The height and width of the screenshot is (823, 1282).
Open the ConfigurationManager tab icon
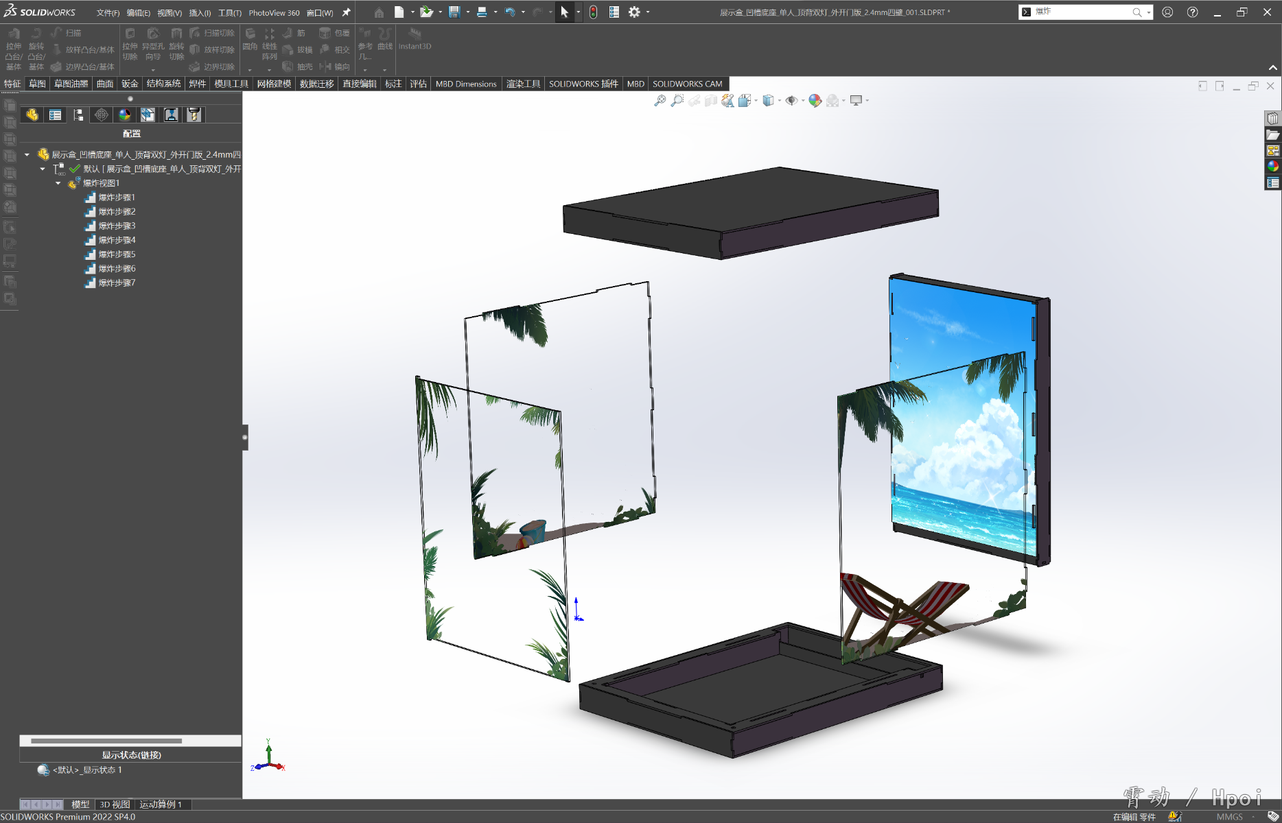tap(78, 115)
